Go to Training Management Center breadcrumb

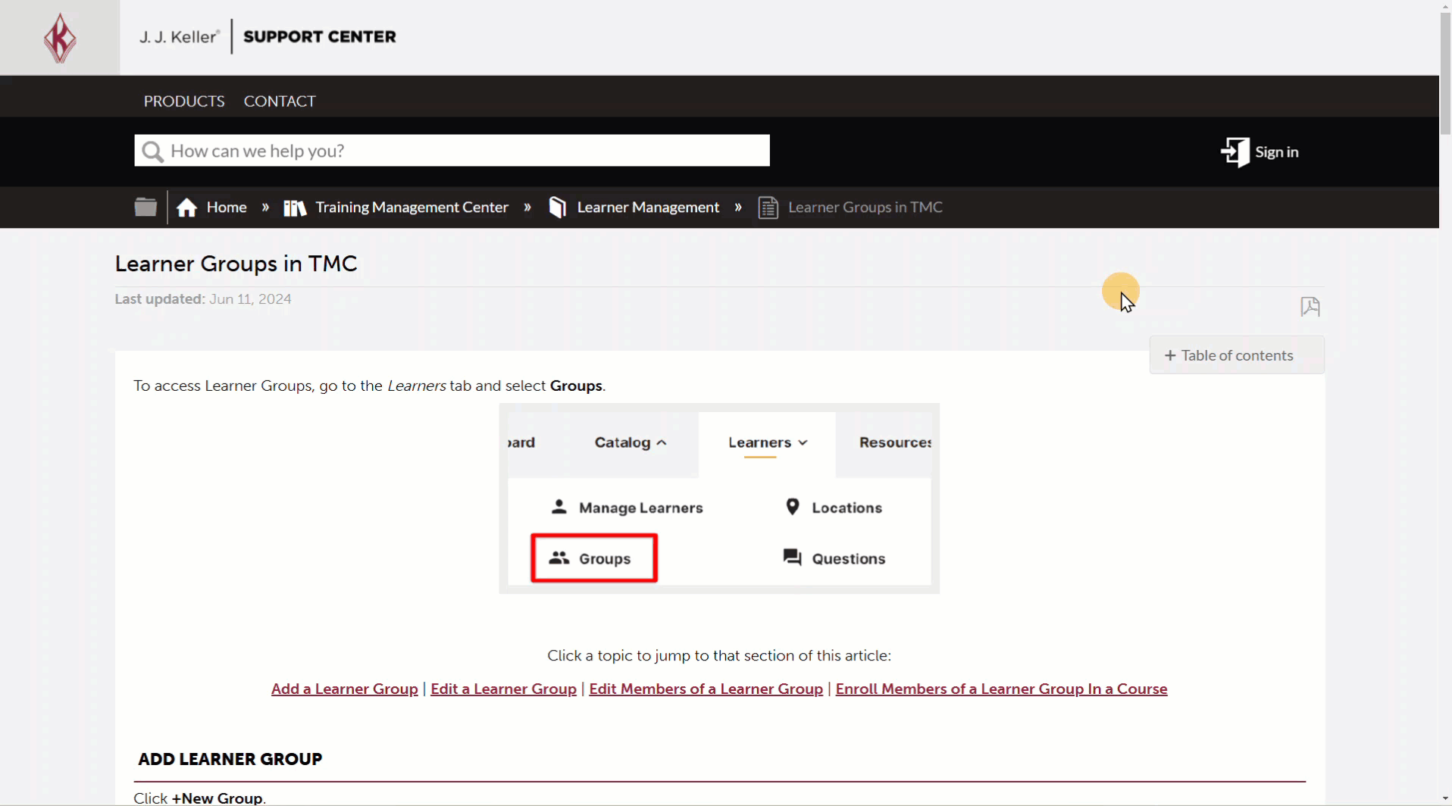(x=412, y=208)
